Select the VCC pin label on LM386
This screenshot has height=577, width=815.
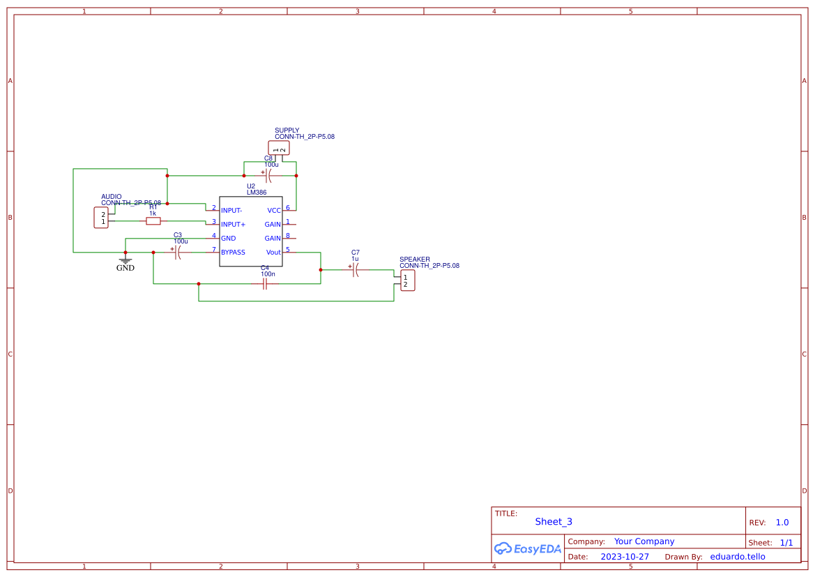click(x=274, y=211)
